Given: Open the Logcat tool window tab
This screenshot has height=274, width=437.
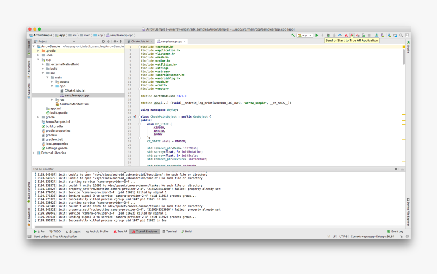Looking at the screenshot, I should [x=73, y=232].
